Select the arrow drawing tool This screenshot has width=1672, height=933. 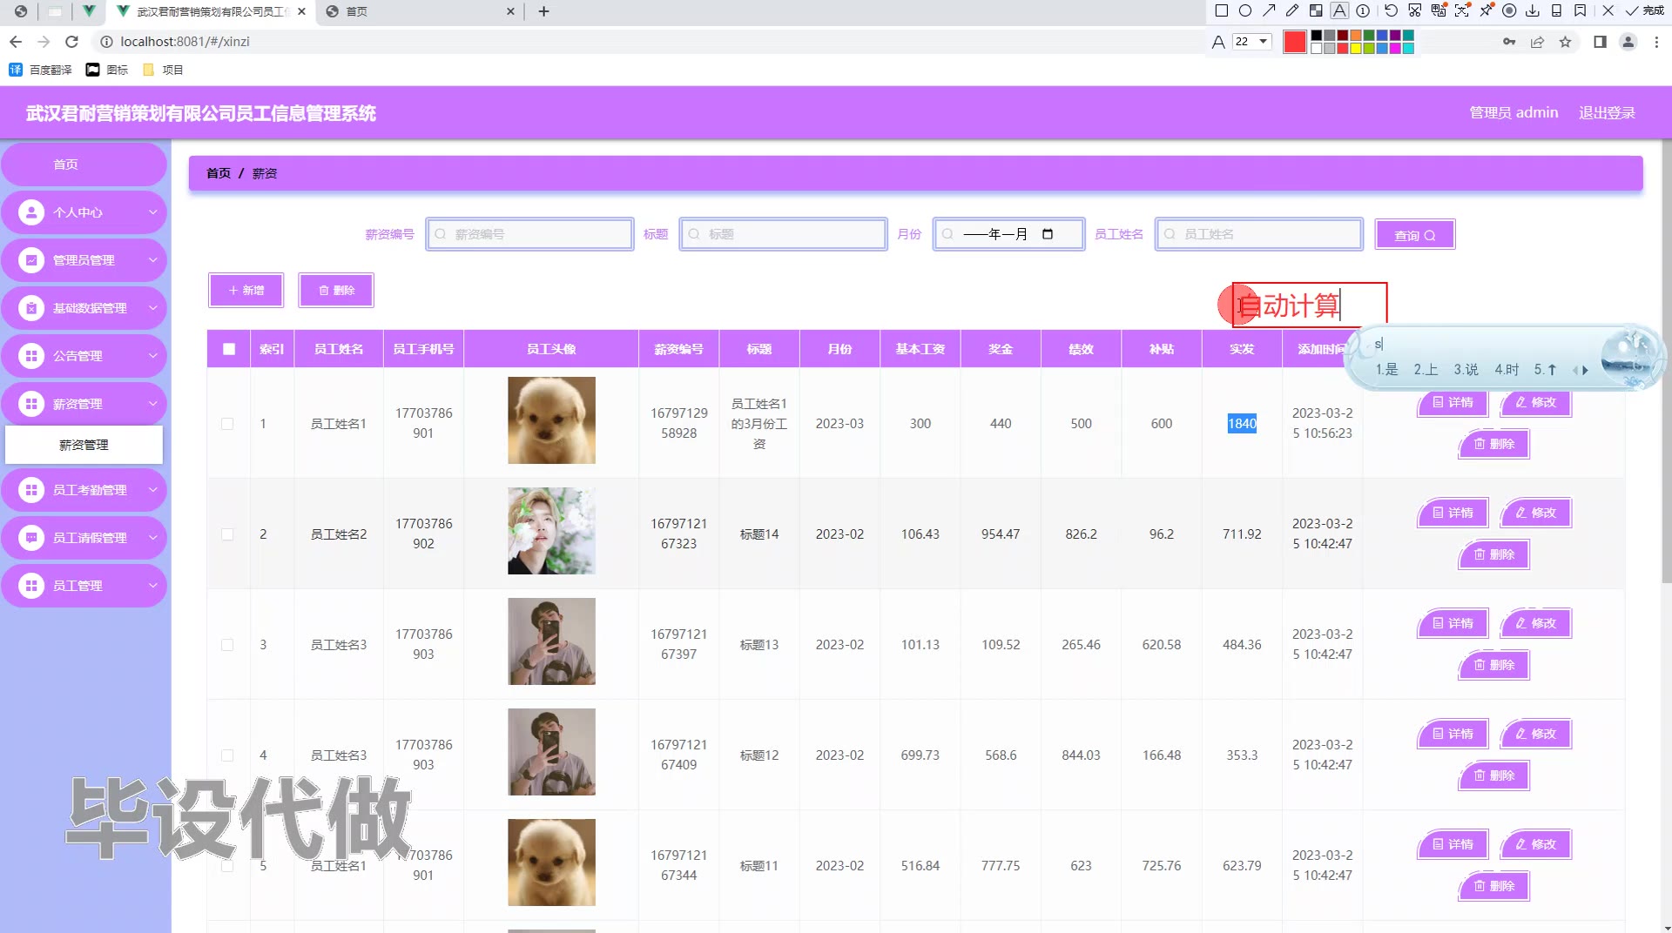[x=1269, y=11]
